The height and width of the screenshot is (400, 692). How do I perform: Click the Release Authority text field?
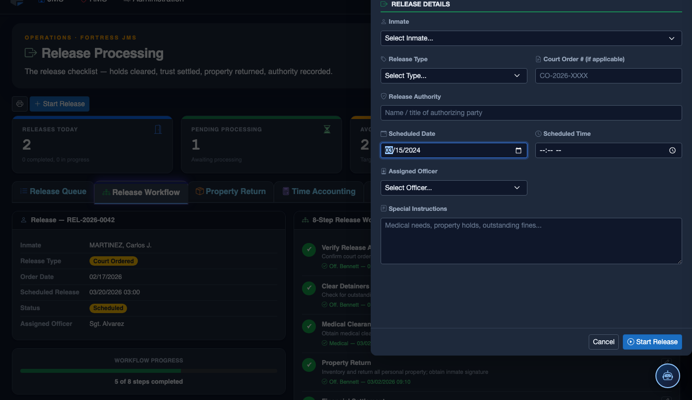tap(531, 113)
